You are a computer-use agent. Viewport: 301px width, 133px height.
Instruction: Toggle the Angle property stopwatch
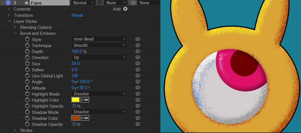tap(27, 82)
